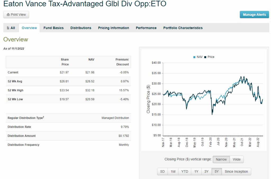The image size is (271, 179).
Task: Click the Distribution Amount value $0.1792
Action: (124, 136)
